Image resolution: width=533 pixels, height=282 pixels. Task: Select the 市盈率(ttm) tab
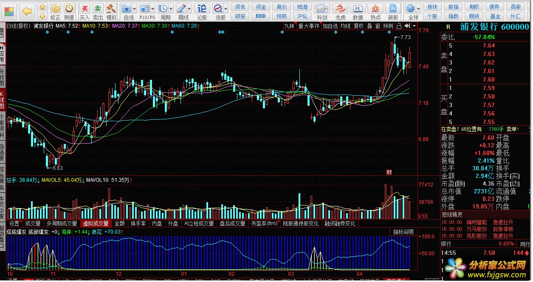[x=265, y=223]
